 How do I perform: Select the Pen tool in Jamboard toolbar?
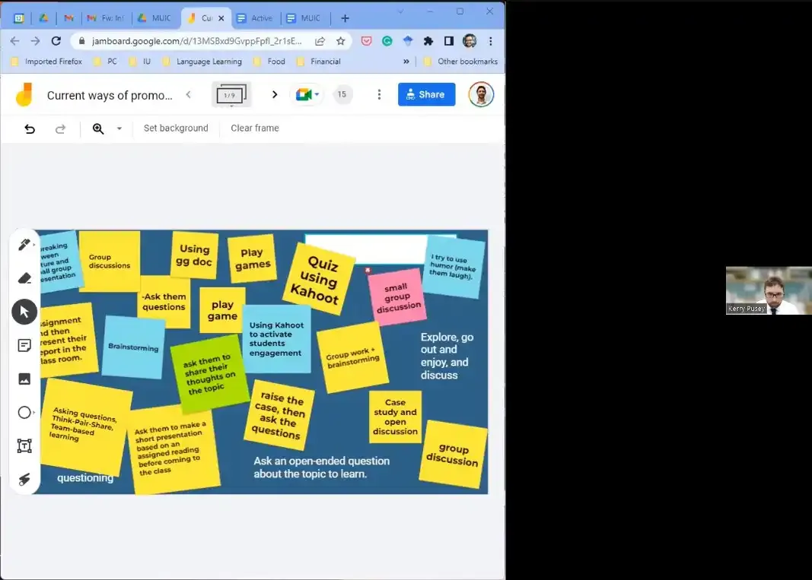24,245
